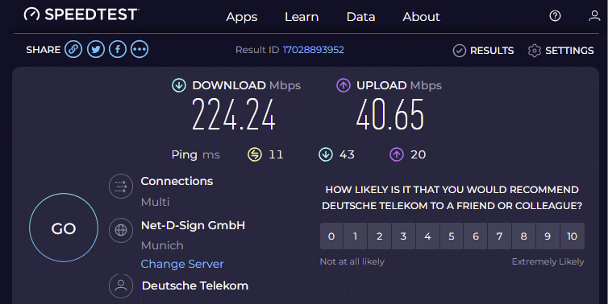Share result on Facebook
This screenshot has width=608, height=304.
point(118,50)
